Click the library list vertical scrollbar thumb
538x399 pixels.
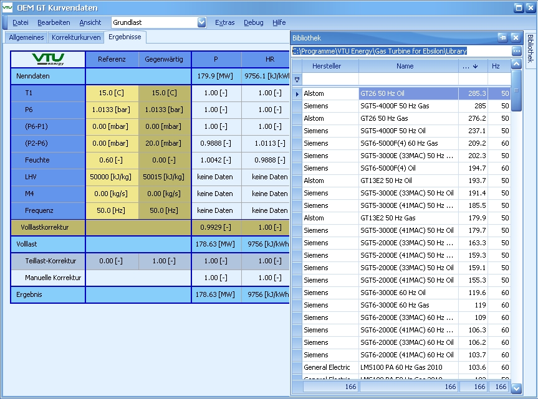[516, 90]
